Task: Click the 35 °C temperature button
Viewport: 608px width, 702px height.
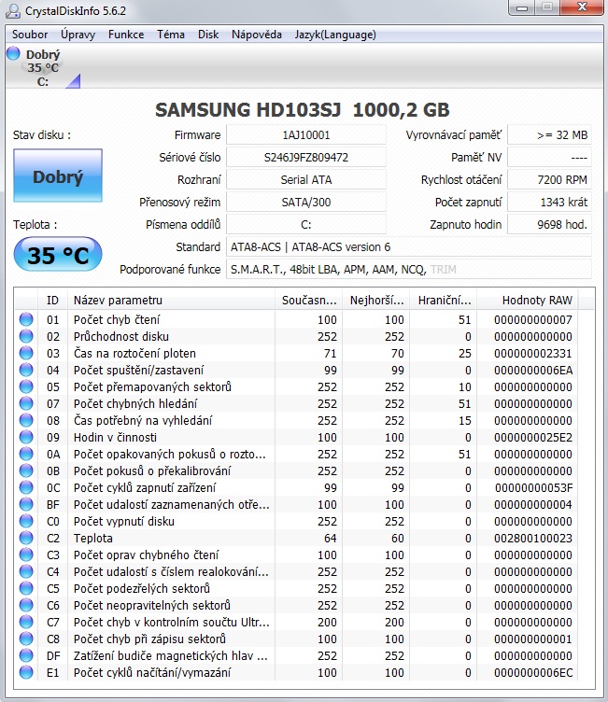Action: click(58, 254)
